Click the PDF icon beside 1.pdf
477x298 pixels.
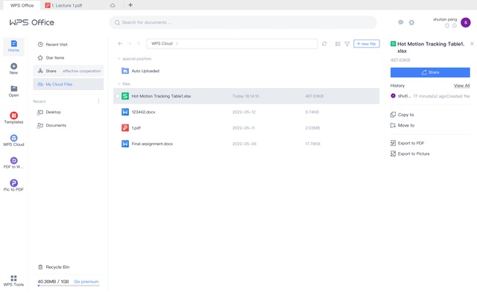tap(125, 127)
